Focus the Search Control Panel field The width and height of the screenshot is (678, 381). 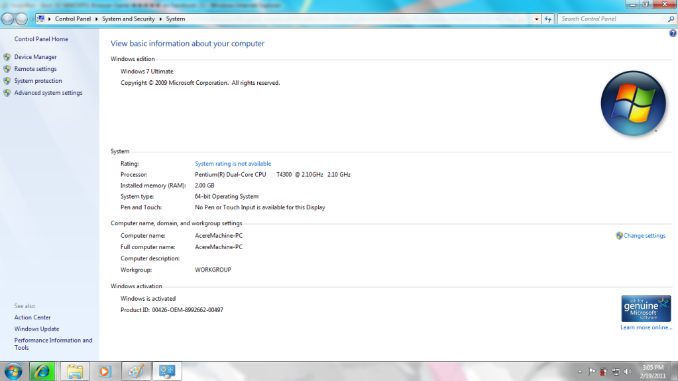click(x=612, y=19)
